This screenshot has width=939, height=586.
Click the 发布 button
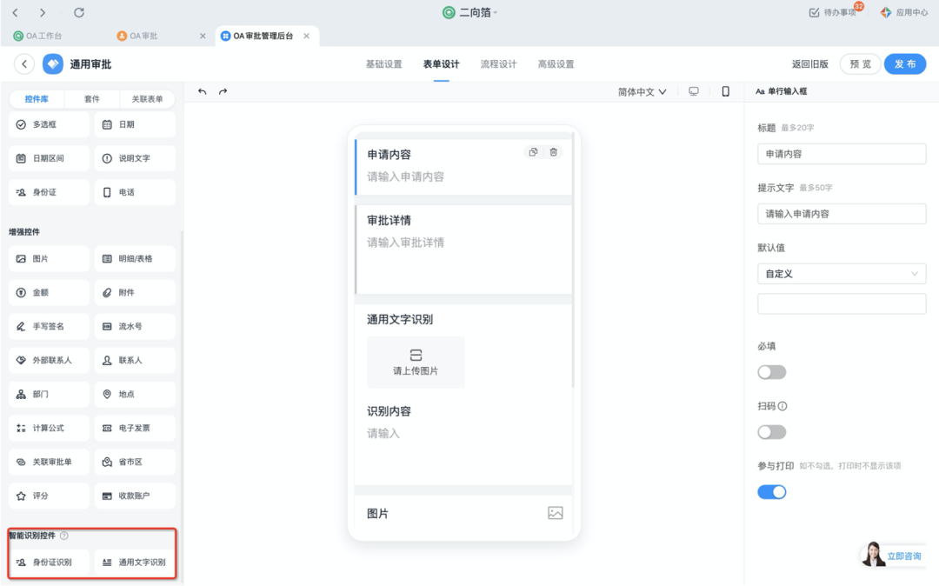click(905, 64)
